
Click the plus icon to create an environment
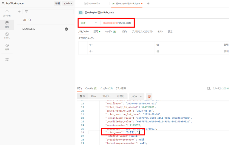pos(19,12)
